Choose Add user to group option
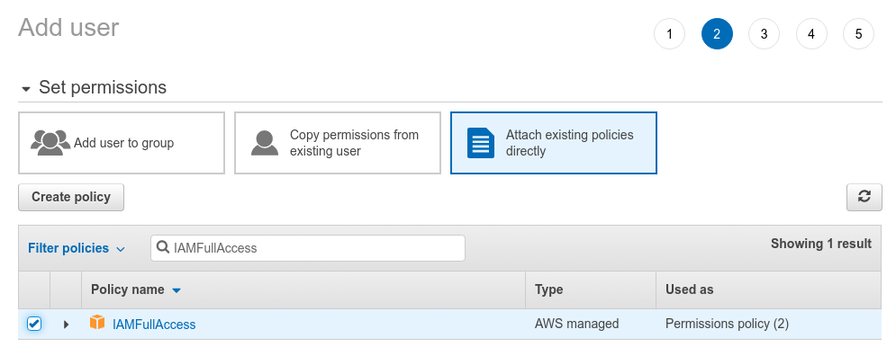The image size is (896, 356). 122,143
